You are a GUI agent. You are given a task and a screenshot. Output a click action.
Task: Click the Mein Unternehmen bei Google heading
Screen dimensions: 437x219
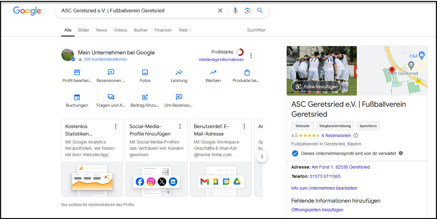point(116,53)
